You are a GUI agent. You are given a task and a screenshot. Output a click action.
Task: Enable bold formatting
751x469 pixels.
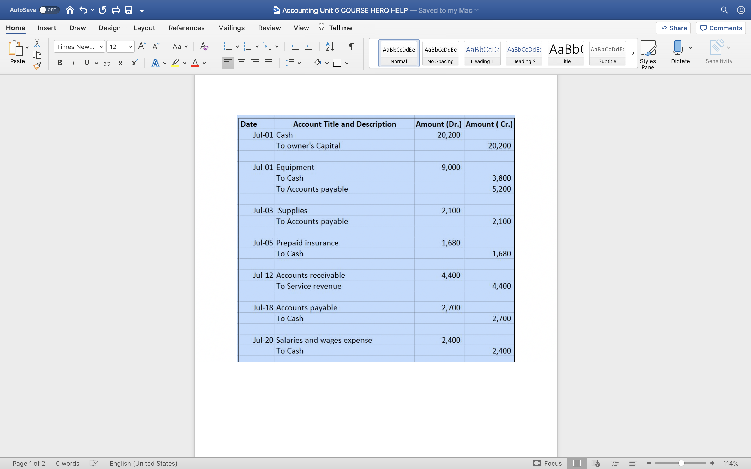pyautogui.click(x=60, y=63)
